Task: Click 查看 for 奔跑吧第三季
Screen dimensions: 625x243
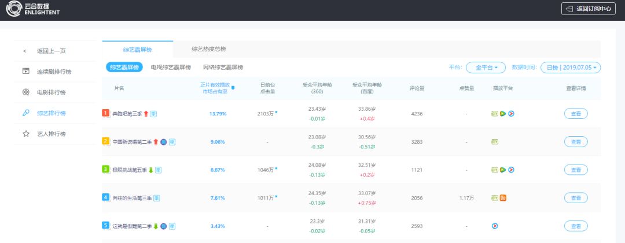Action: coord(576,114)
